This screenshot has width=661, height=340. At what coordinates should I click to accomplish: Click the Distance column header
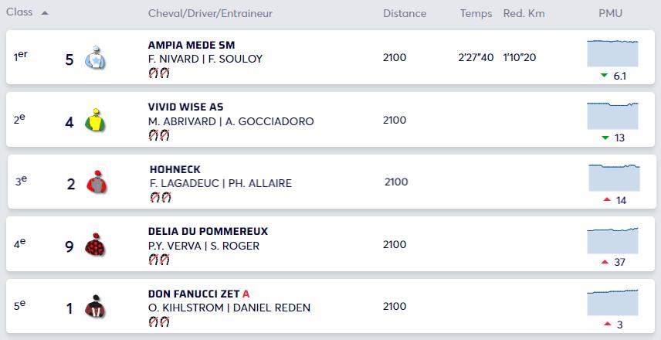click(405, 13)
